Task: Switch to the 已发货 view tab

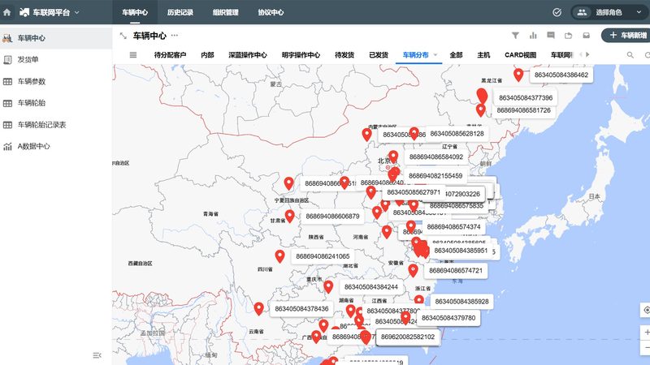Action: pyautogui.click(x=379, y=54)
